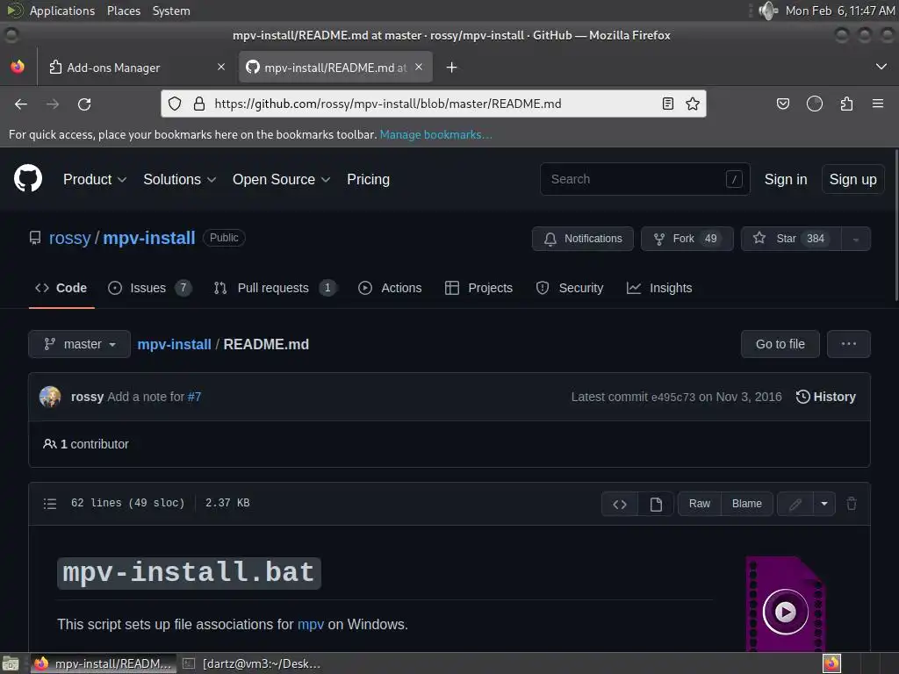Open the Issues tab
899x674 pixels.
pyautogui.click(x=149, y=288)
